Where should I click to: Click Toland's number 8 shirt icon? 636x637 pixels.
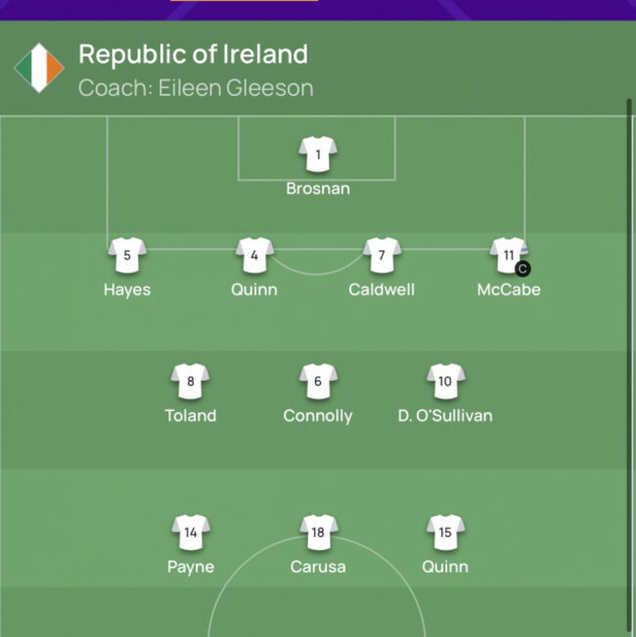191,382
